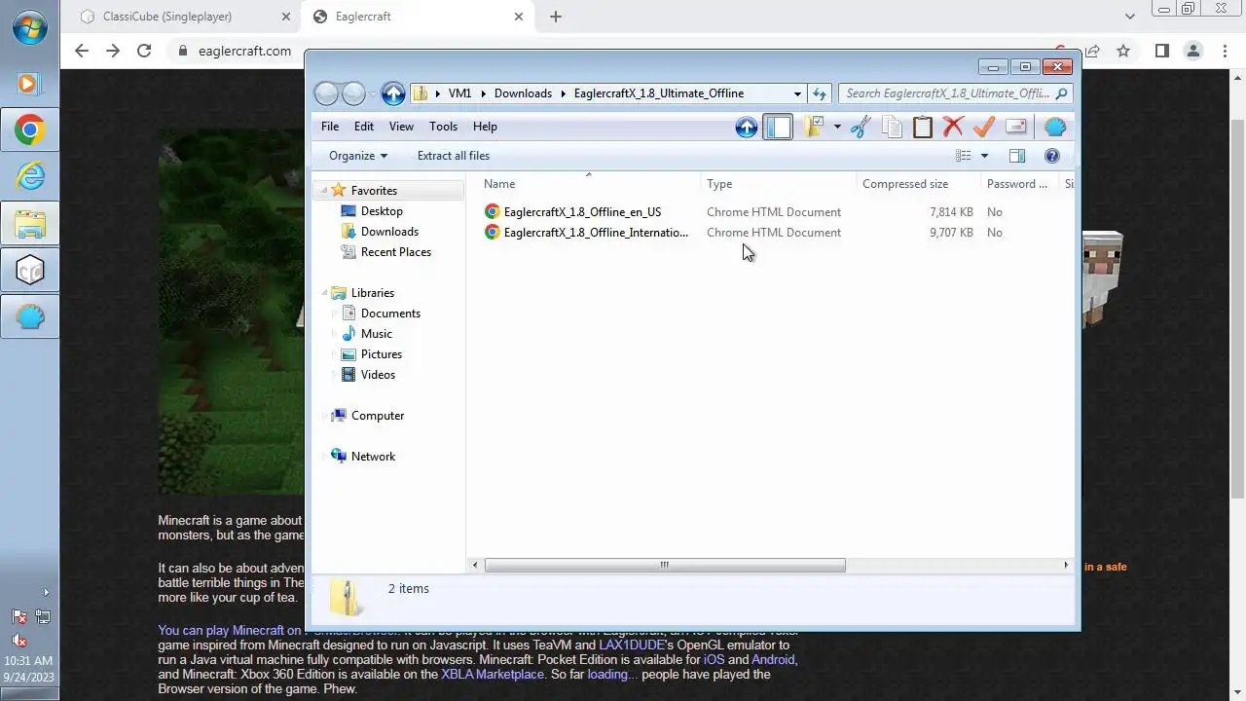Click the horizontal scrollbar thumb in file list
This screenshot has height=701, width=1246.
pos(665,565)
